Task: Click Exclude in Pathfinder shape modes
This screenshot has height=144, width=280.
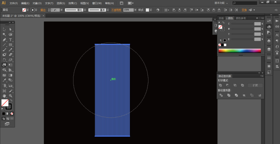Action: click(242, 85)
